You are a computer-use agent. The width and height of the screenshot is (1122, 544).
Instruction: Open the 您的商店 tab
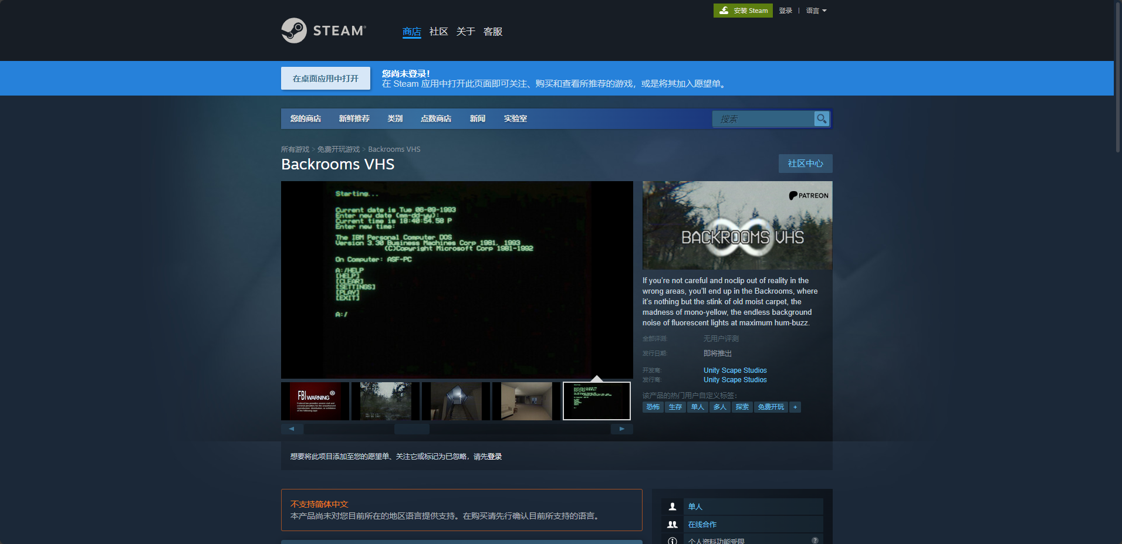click(x=306, y=118)
